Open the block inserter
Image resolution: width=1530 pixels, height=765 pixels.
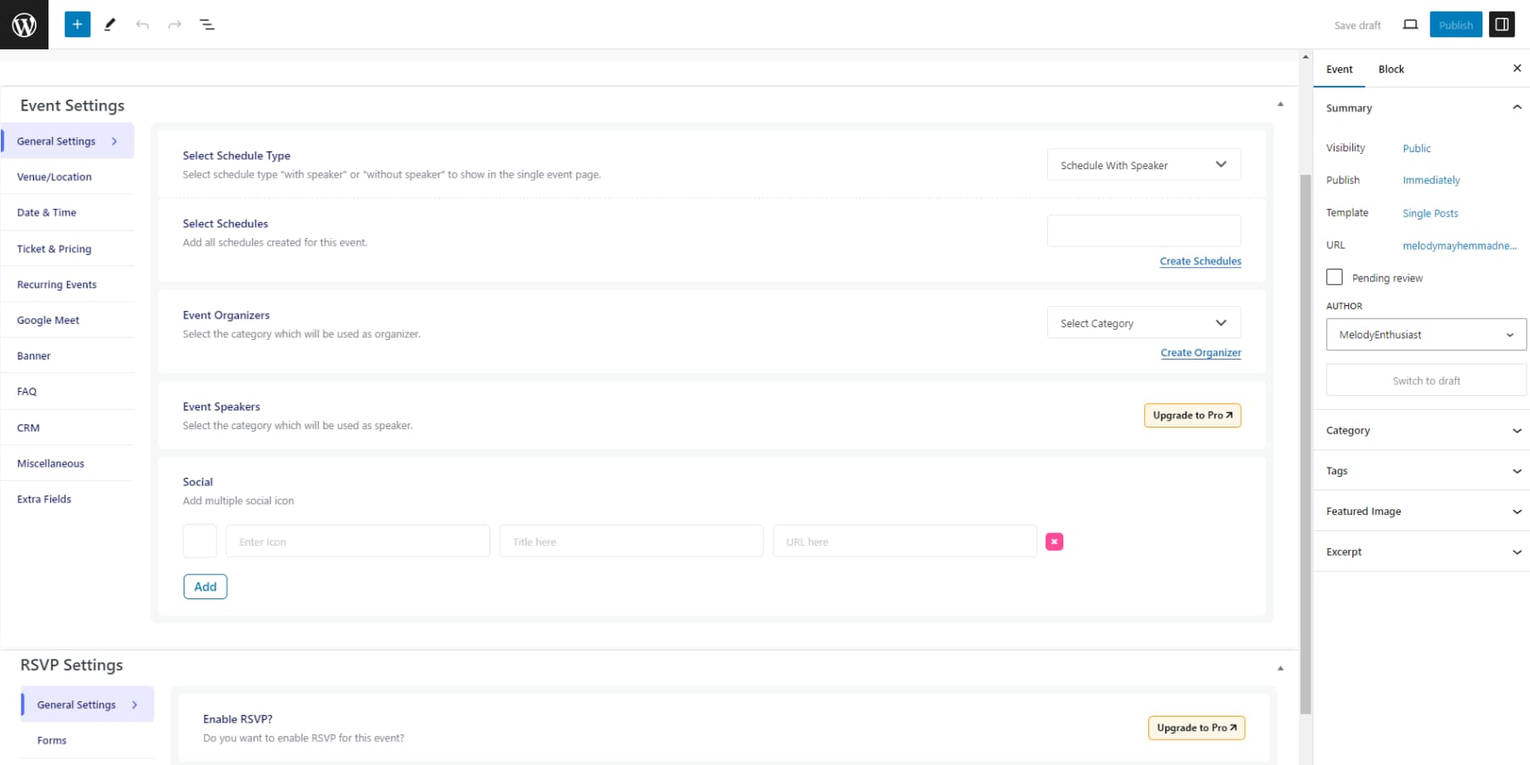pyautogui.click(x=77, y=24)
